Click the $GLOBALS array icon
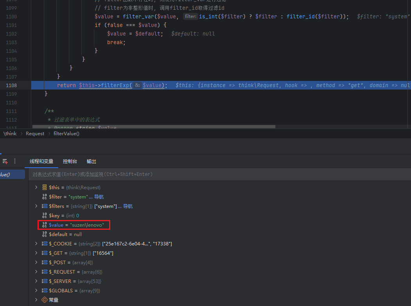 tap(45, 290)
